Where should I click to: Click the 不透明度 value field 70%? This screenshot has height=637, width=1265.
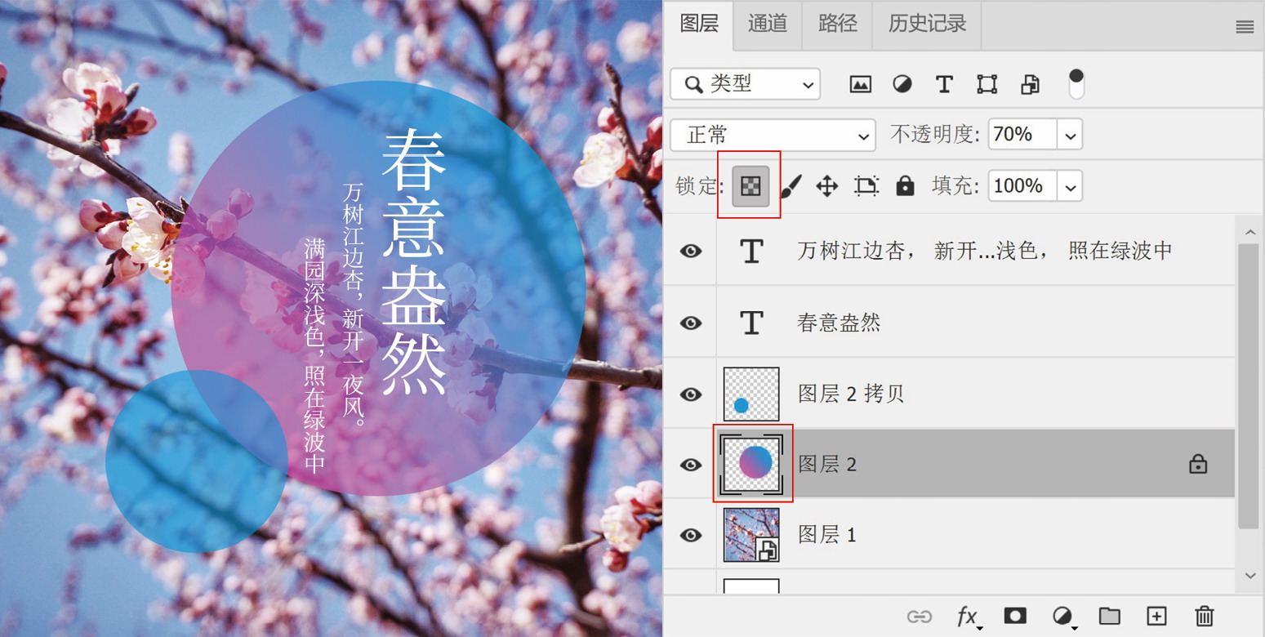tap(1022, 135)
